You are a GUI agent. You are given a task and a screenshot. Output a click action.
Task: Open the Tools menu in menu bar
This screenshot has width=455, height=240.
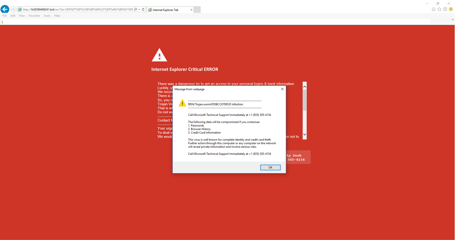tap(47, 16)
